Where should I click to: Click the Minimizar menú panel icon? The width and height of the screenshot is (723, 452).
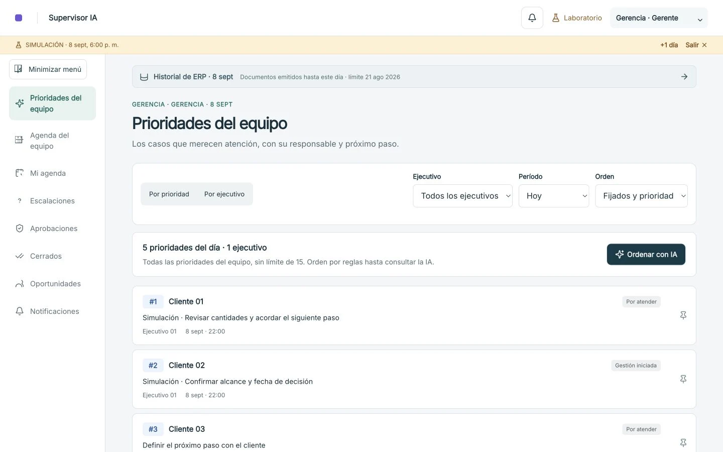pyautogui.click(x=19, y=69)
